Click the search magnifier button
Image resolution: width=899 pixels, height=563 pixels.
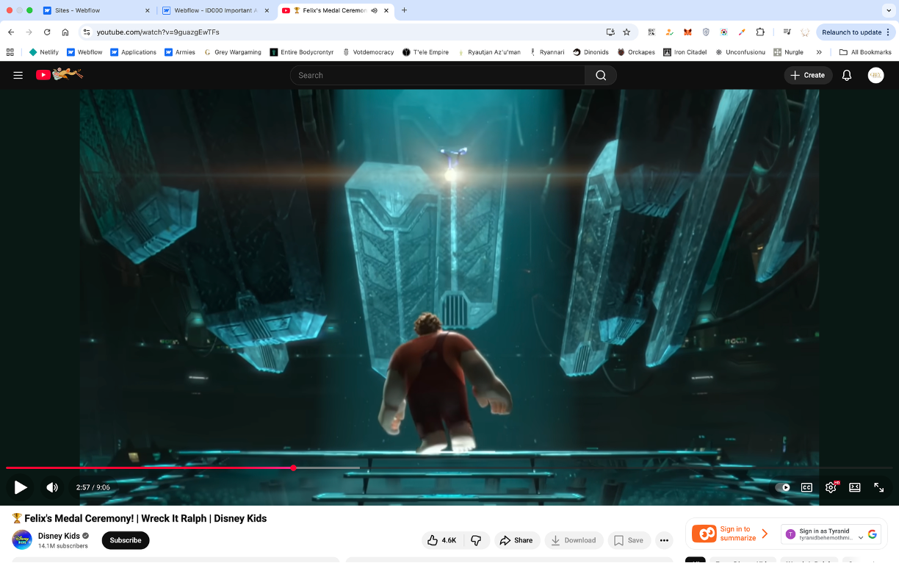[x=601, y=75]
